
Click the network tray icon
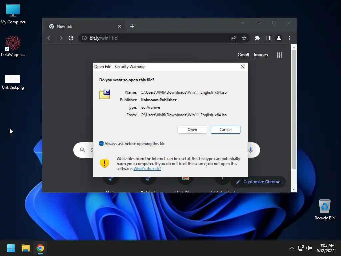[x=301, y=248]
